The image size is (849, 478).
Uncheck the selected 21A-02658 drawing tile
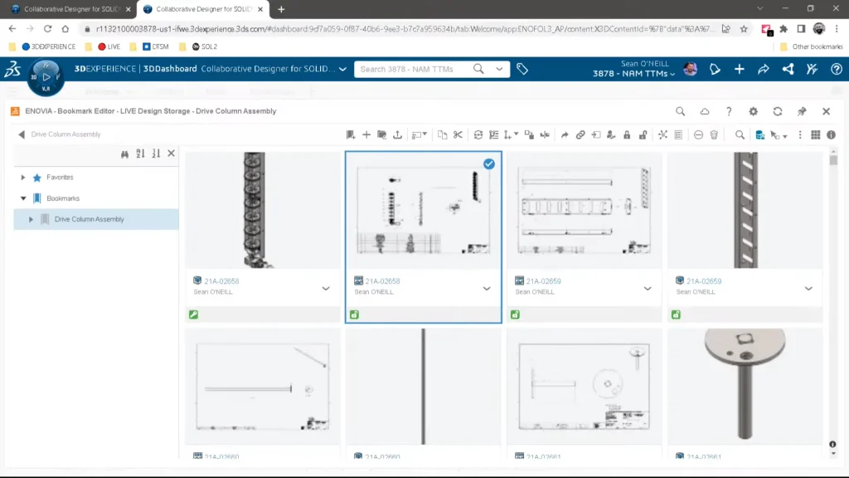pyautogui.click(x=489, y=163)
